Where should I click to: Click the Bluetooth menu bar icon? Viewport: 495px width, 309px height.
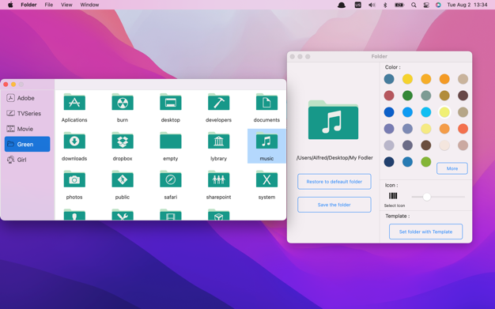coord(385,5)
